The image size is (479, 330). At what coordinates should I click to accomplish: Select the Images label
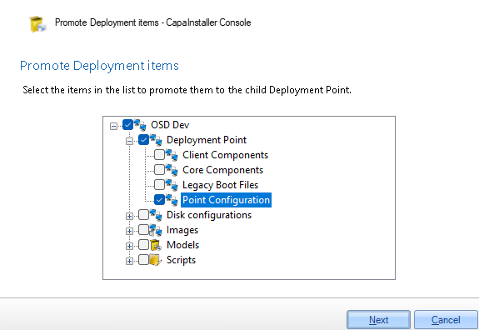pos(182,230)
